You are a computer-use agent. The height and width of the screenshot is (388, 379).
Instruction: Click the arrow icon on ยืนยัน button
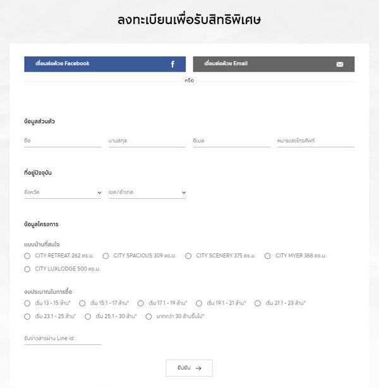198,368
